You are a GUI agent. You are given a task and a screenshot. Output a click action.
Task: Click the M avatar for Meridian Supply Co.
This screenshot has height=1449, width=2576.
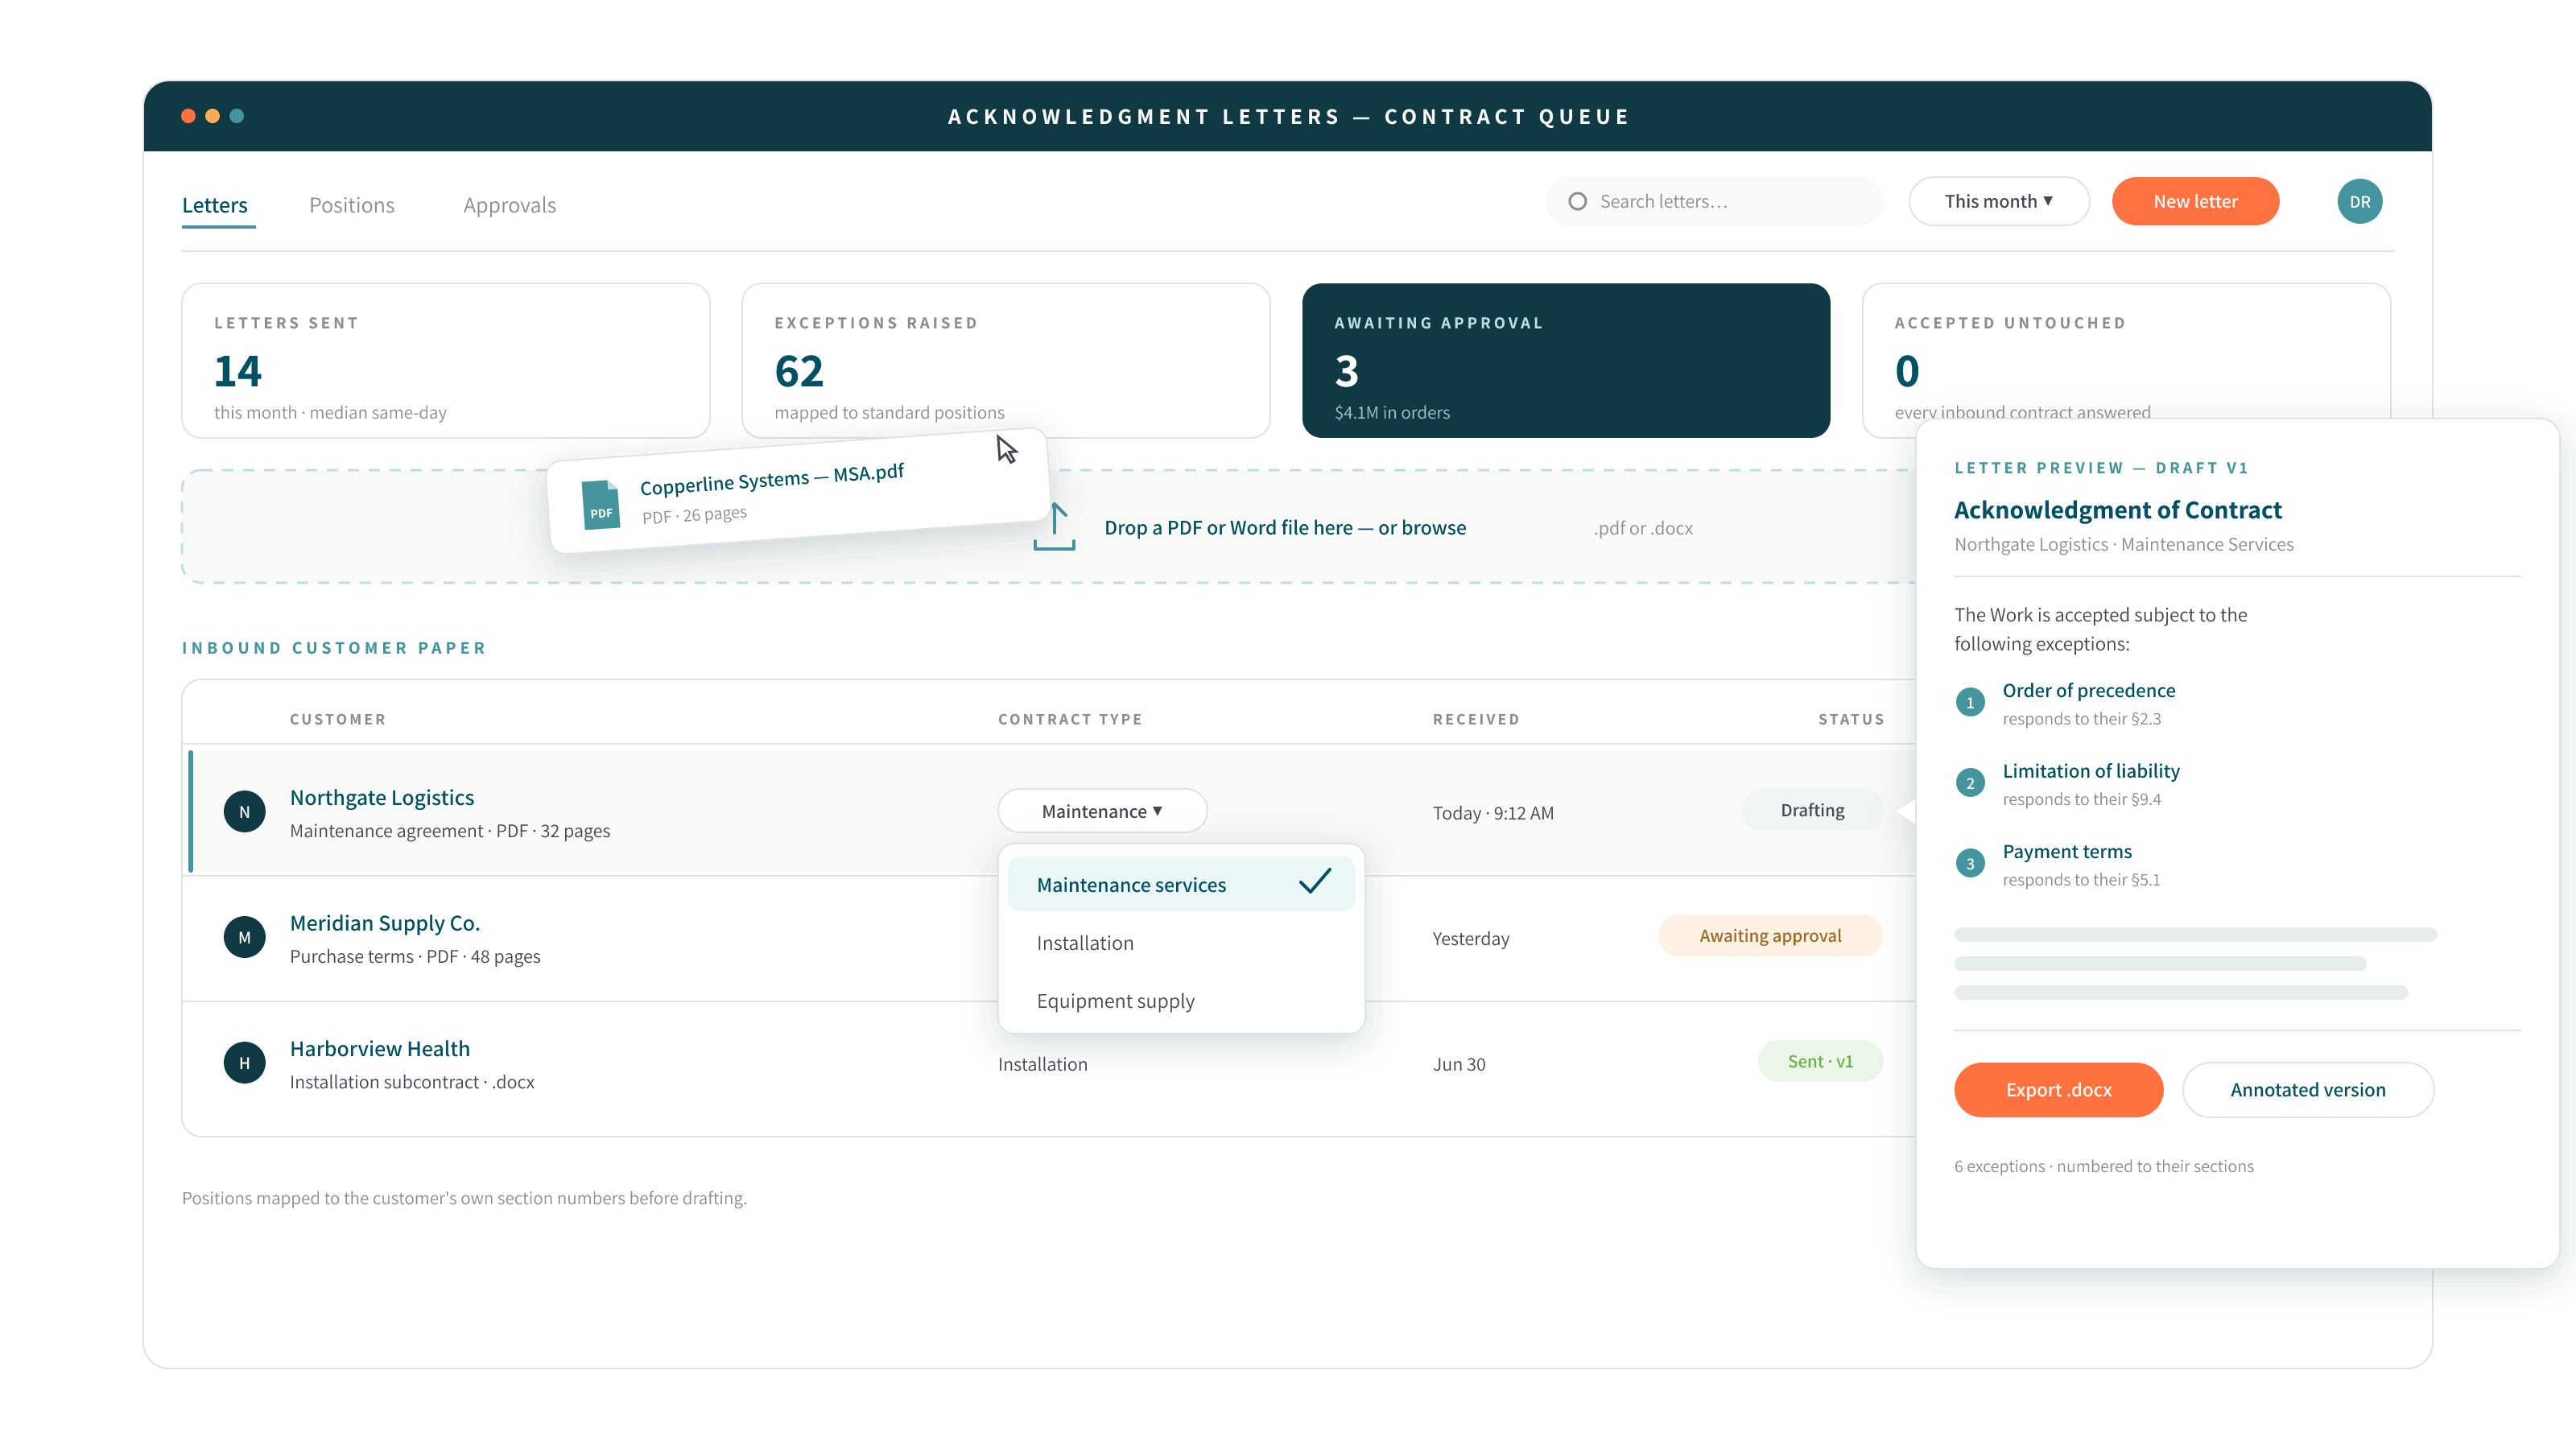pyautogui.click(x=244, y=938)
